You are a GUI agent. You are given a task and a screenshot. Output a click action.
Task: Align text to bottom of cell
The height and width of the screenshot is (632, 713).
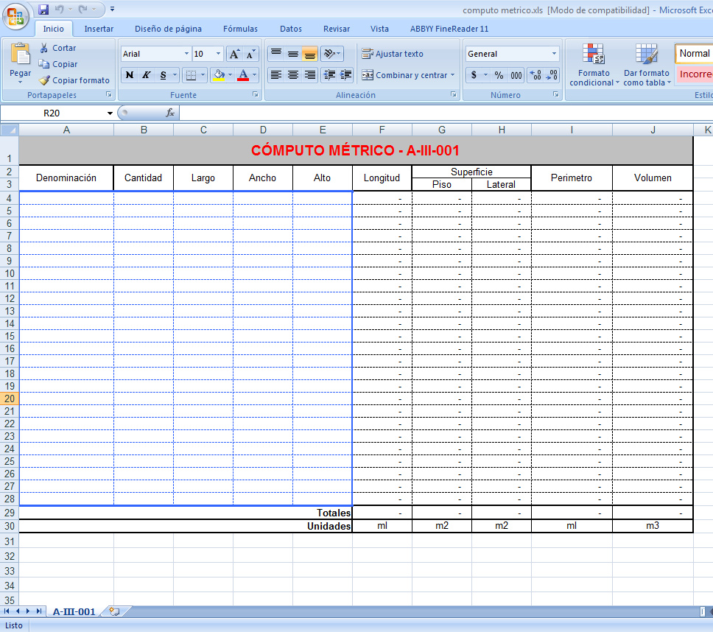(x=309, y=54)
